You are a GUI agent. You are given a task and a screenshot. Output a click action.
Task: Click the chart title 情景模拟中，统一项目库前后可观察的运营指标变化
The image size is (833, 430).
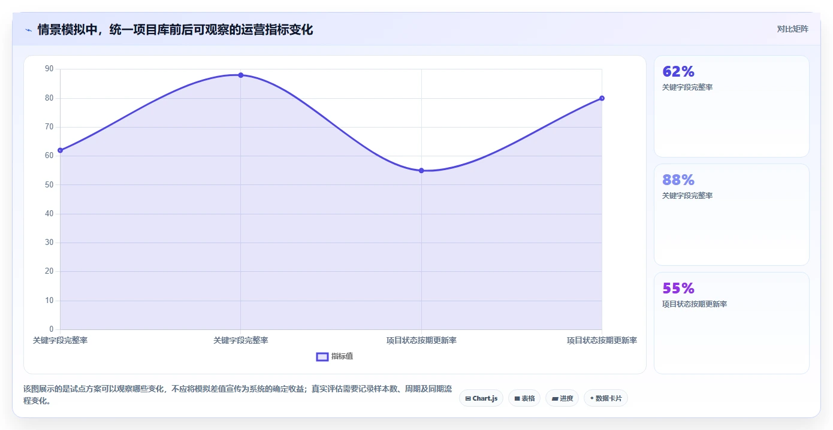click(175, 29)
